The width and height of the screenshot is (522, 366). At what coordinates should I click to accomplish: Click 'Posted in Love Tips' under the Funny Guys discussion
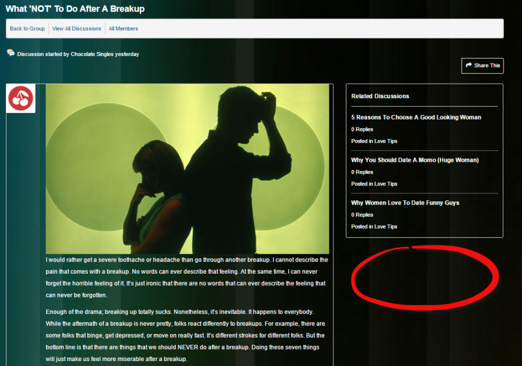pyautogui.click(x=374, y=227)
